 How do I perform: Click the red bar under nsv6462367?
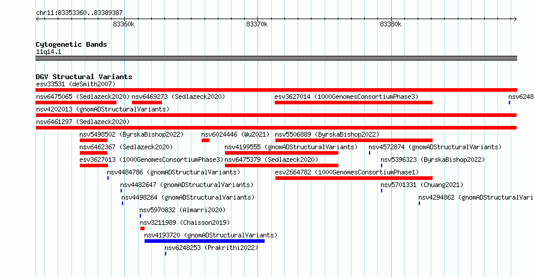[94, 153]
